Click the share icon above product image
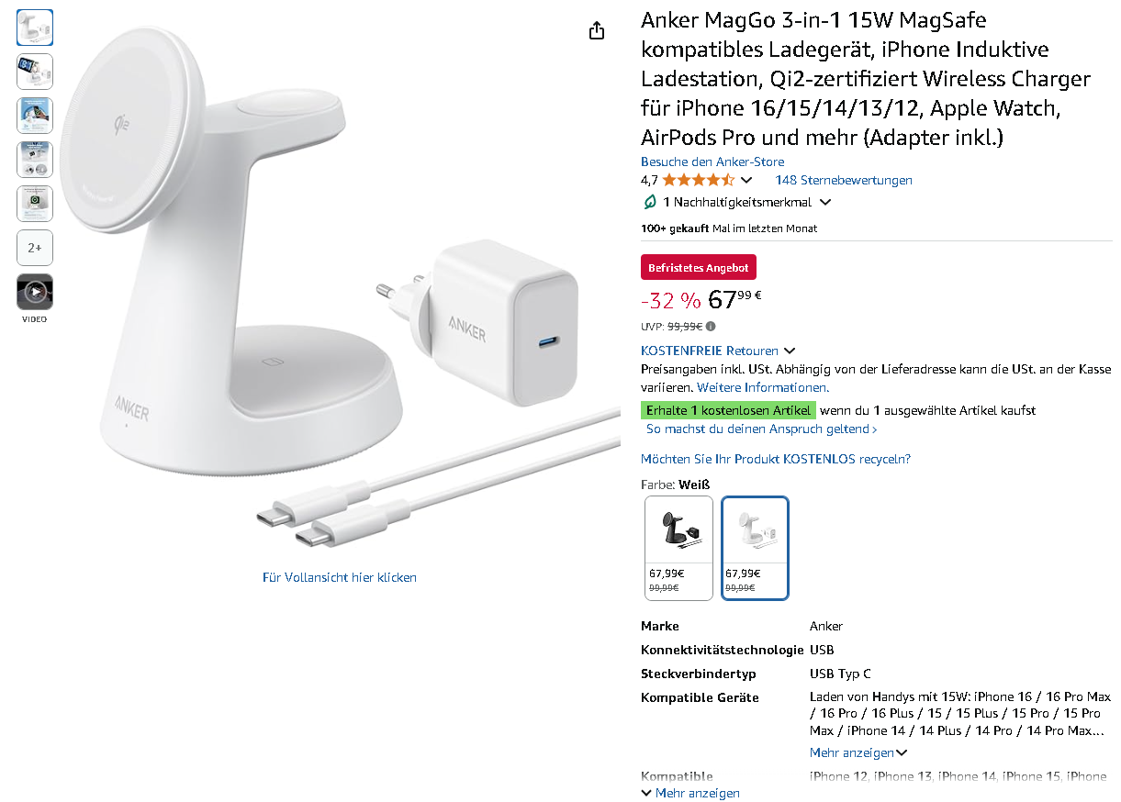1121x802 pixels. [597, 30]
